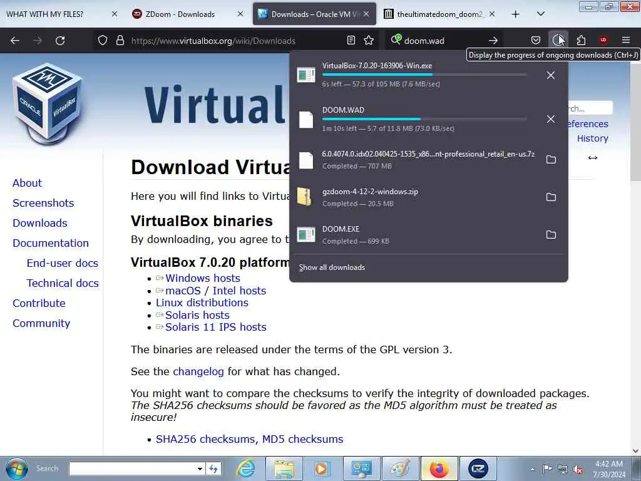
Task: Open the Linux distributions link
Action: point(202,303)
